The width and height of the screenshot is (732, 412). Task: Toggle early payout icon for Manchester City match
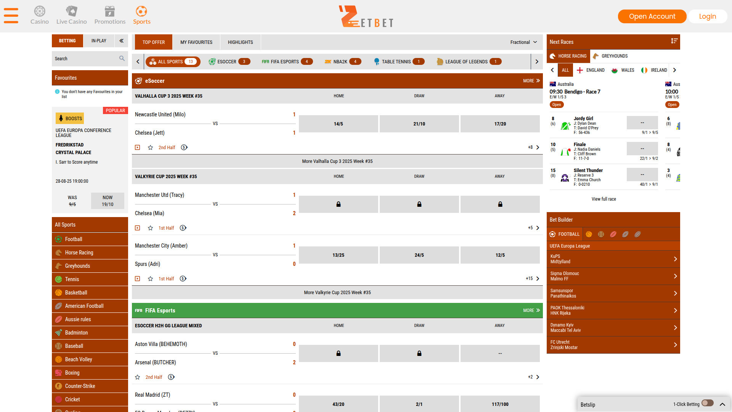coord(183,278)
